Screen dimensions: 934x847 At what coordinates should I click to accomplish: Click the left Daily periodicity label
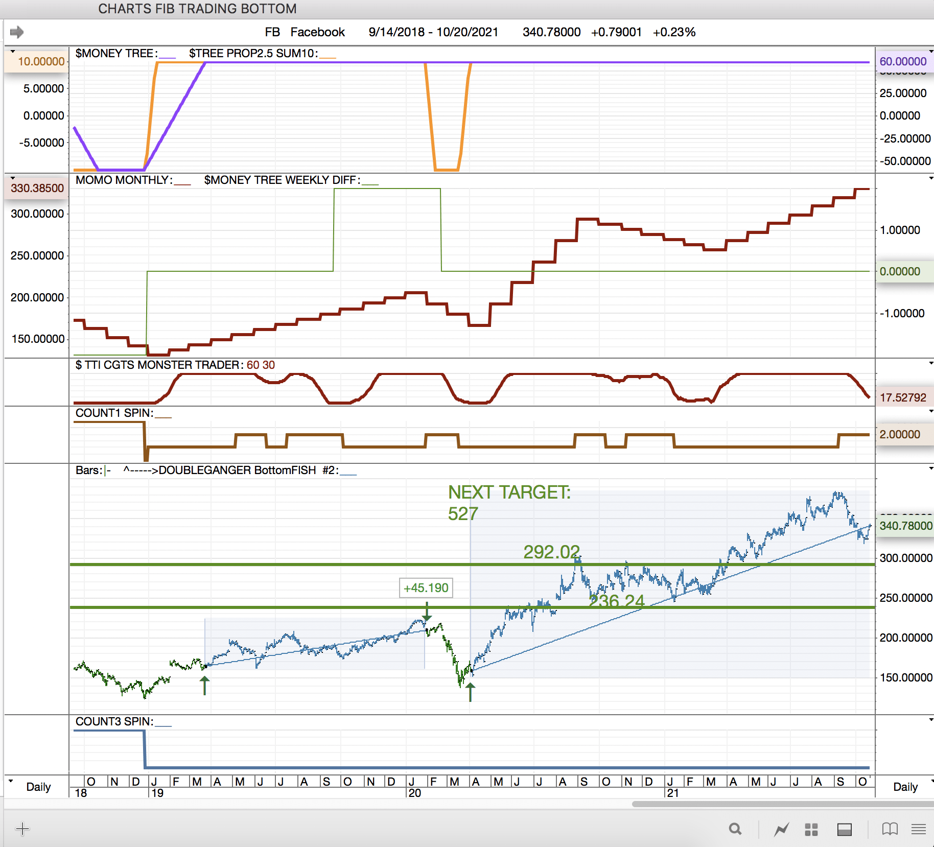pos(38,787)
